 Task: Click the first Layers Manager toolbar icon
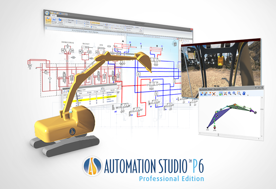[x=64, y=92]
